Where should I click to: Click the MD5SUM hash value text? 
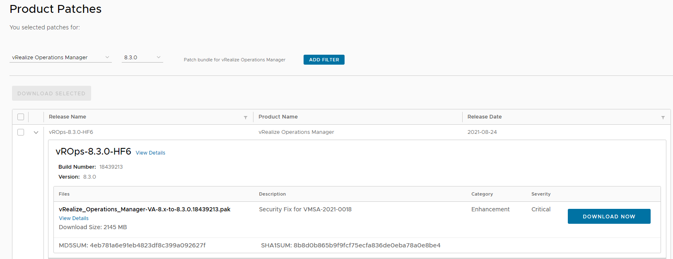[148, 245]
